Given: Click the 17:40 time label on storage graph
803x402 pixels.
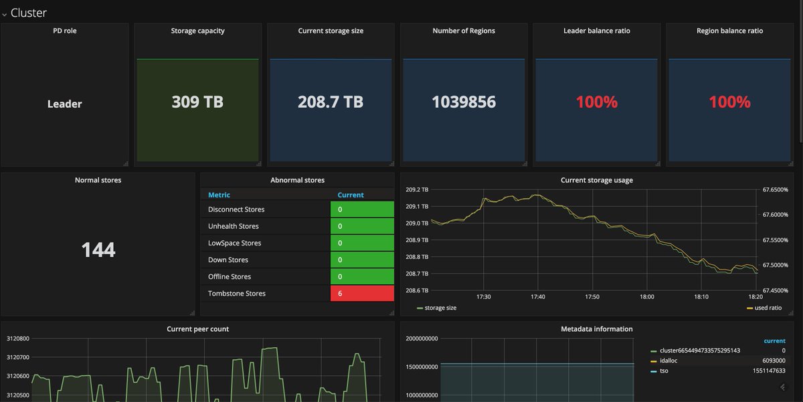Looking at the screenshot, I should 538,296.
